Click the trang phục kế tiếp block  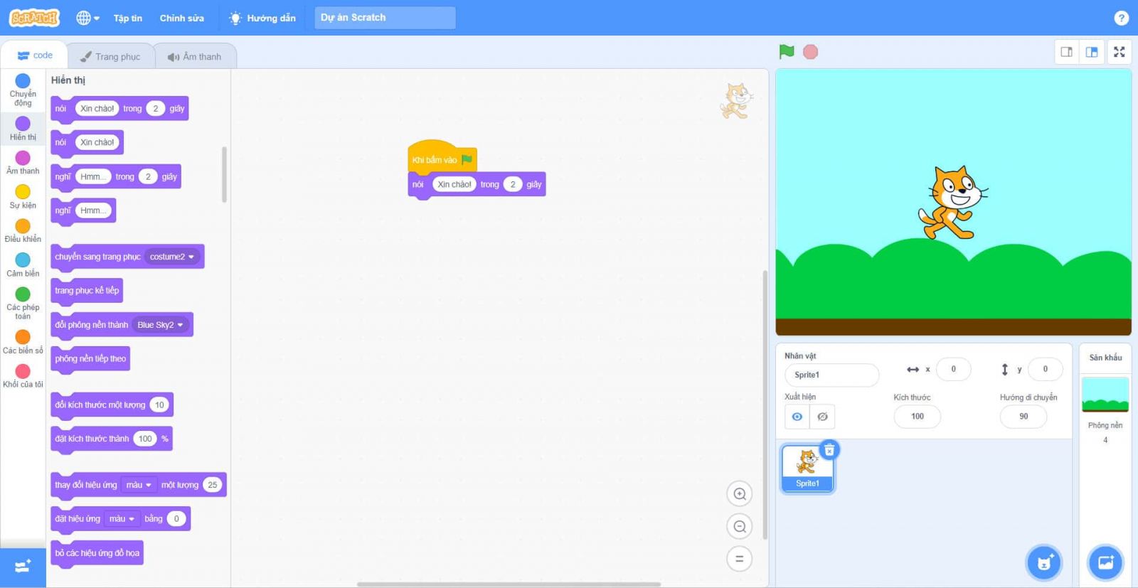87,291
